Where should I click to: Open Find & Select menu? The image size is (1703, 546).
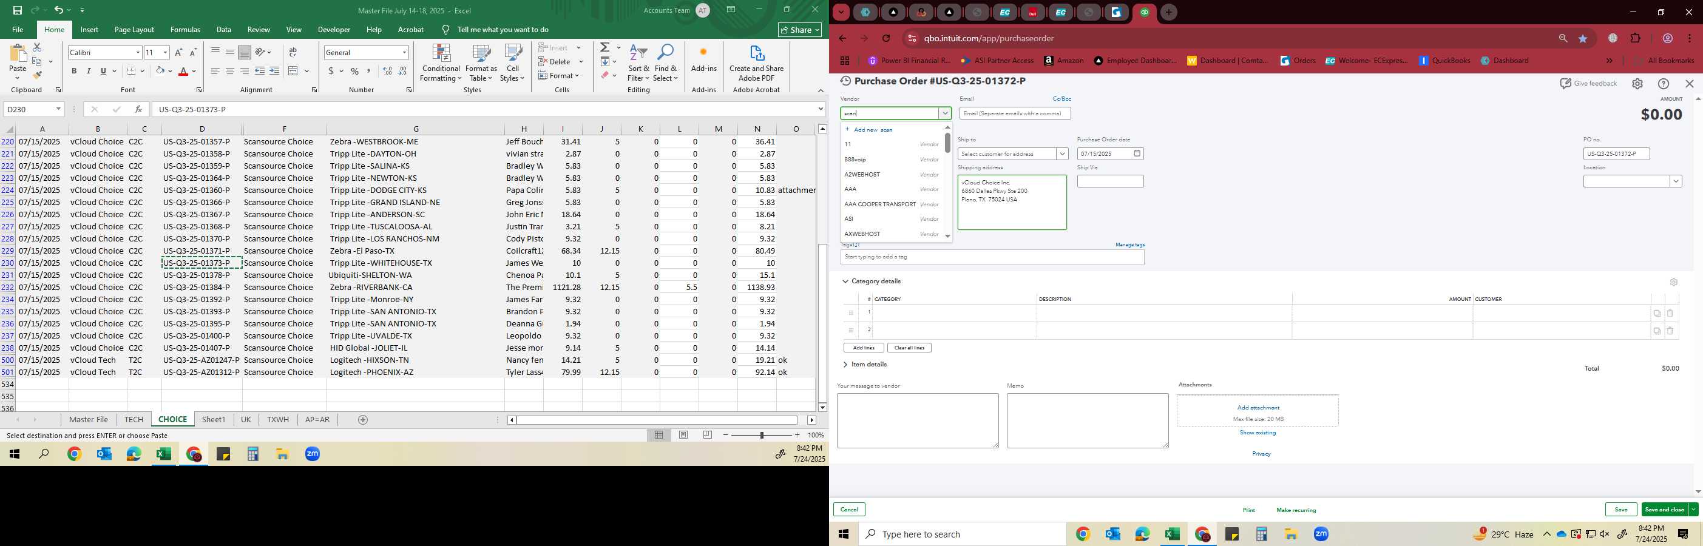pos(666,64)
